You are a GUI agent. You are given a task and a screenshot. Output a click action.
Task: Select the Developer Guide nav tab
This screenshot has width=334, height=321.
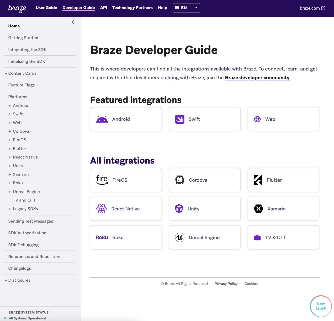(x=79, y=8)
